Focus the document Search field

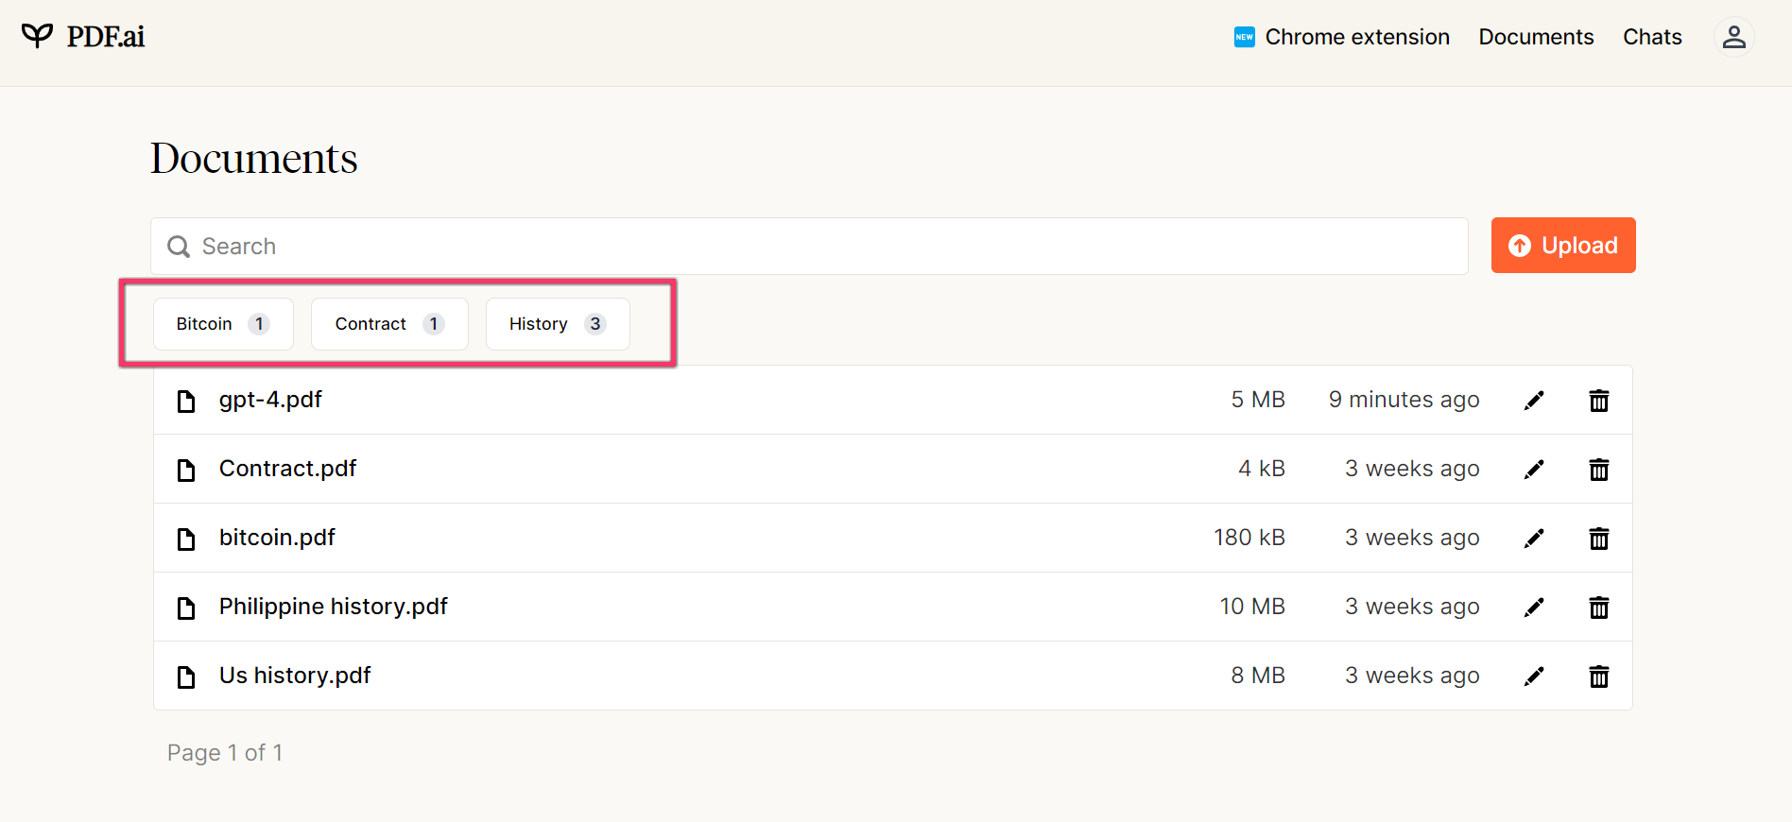click(x=809, y=247)
